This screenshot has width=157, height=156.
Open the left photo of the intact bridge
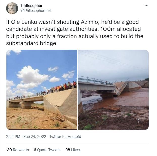click(x=42, y=89)
